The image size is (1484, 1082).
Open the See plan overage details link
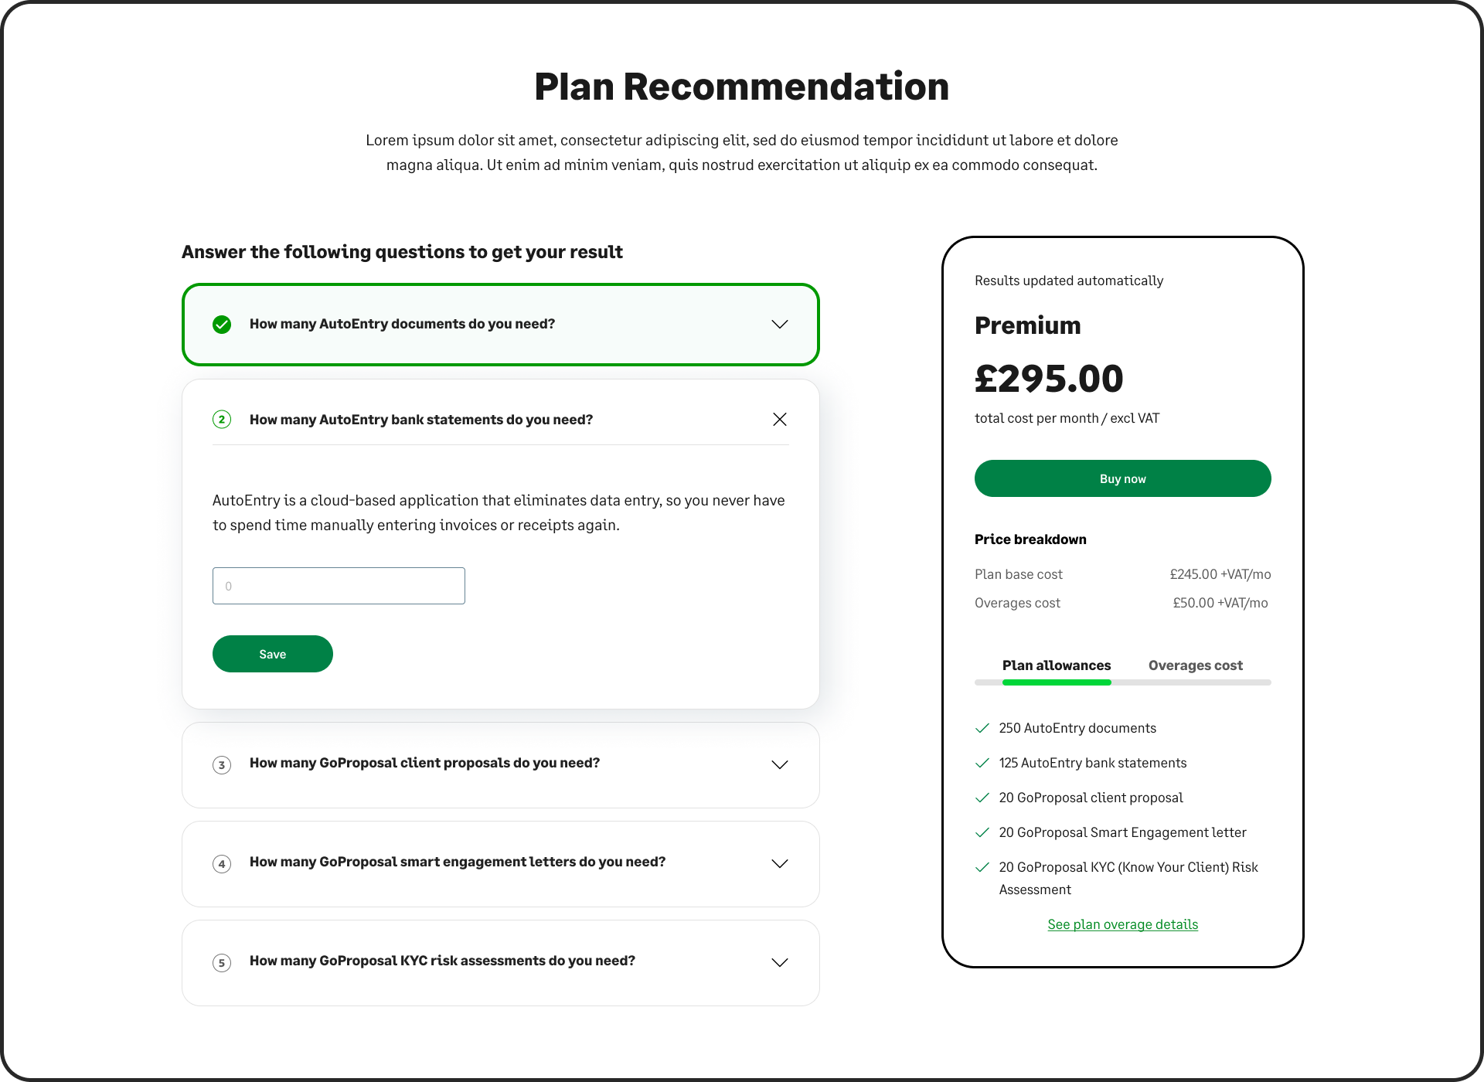[x=1122, y=924]
